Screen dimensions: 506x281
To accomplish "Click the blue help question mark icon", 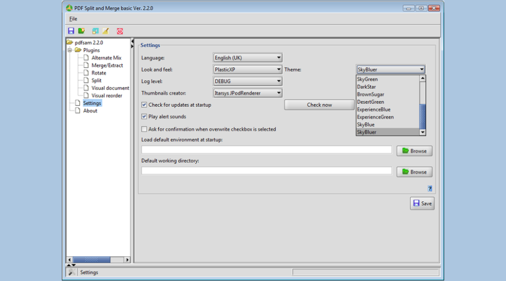I will coord(430,188).
